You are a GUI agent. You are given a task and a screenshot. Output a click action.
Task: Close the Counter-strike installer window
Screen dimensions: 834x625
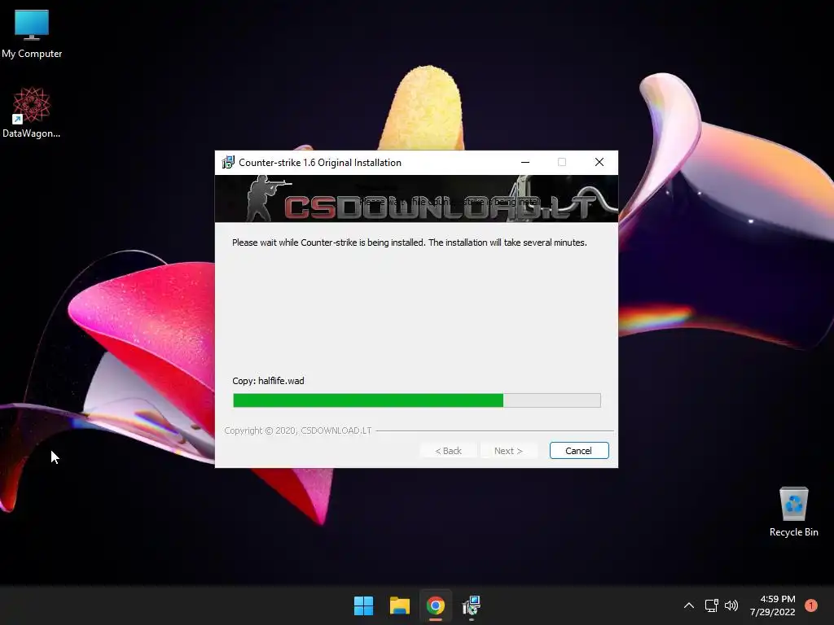click(599, 162)
